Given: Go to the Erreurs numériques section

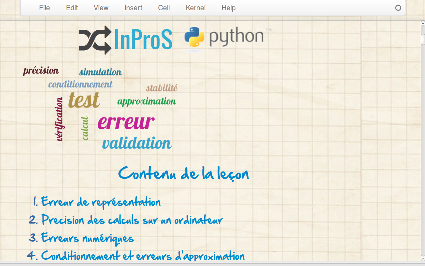Looking at the screenshot, I should 87,238.
